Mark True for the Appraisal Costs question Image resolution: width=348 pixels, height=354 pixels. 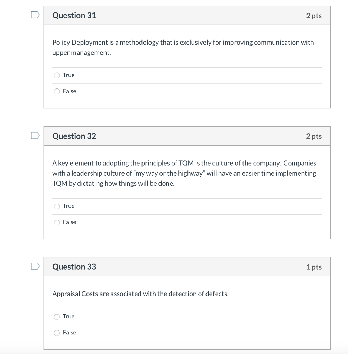pyautogui.click(x=57, y=316)
